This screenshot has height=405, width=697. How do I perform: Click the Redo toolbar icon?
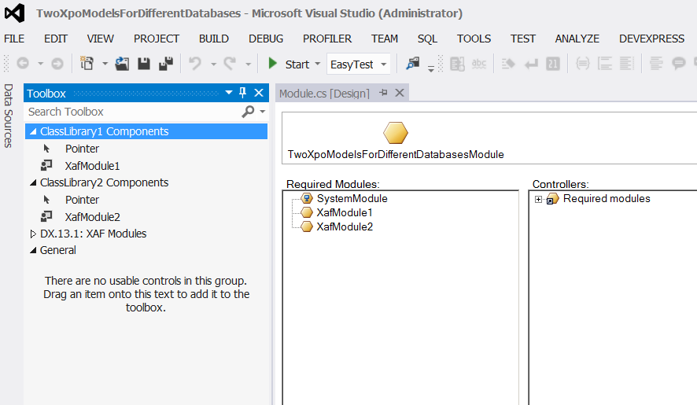(230, 64)
